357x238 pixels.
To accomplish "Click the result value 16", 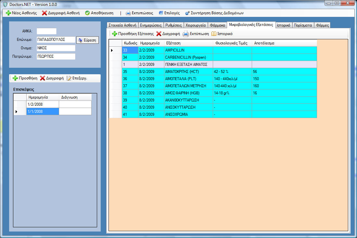I will pyautogui.click(x=284, y=93).
